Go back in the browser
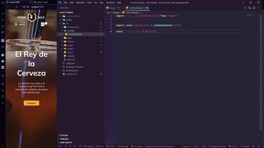264x148 pixels. click(x=8, y=7)
